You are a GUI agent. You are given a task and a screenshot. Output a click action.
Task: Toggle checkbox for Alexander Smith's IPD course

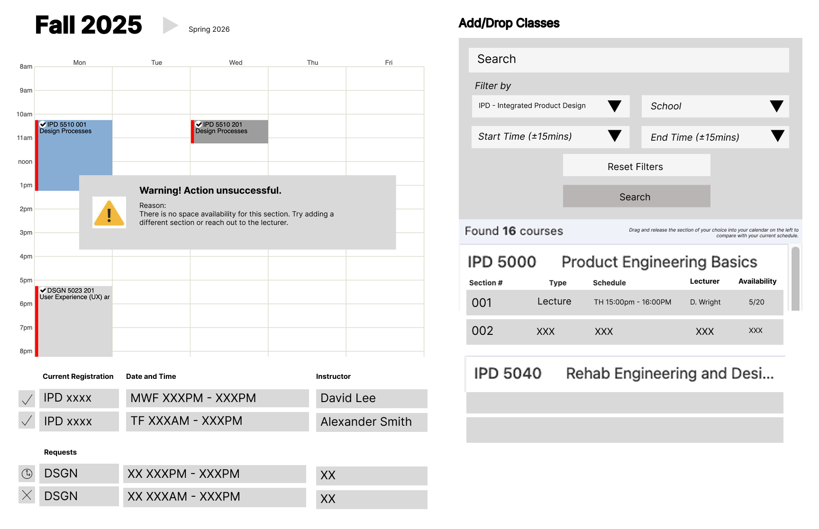pyautogui.click(x=27, y=421)
